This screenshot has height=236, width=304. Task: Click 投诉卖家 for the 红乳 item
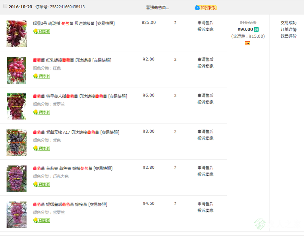(x=205, y=66)
